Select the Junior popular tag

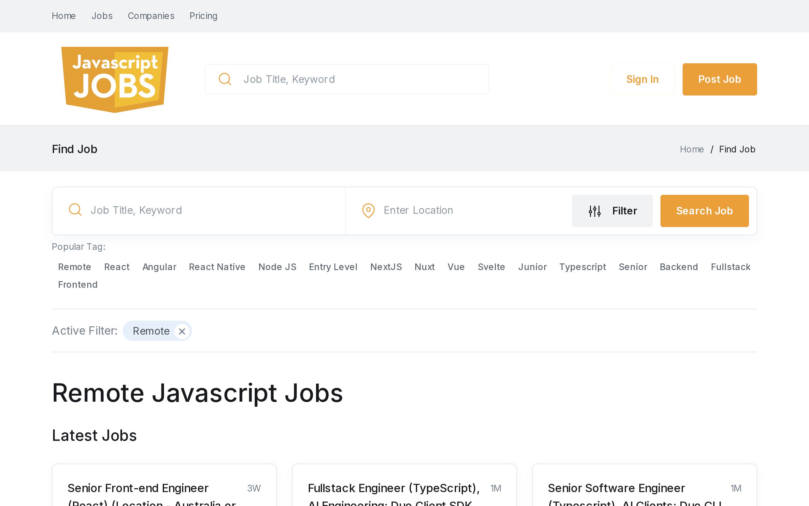click(x=532, y=267)
